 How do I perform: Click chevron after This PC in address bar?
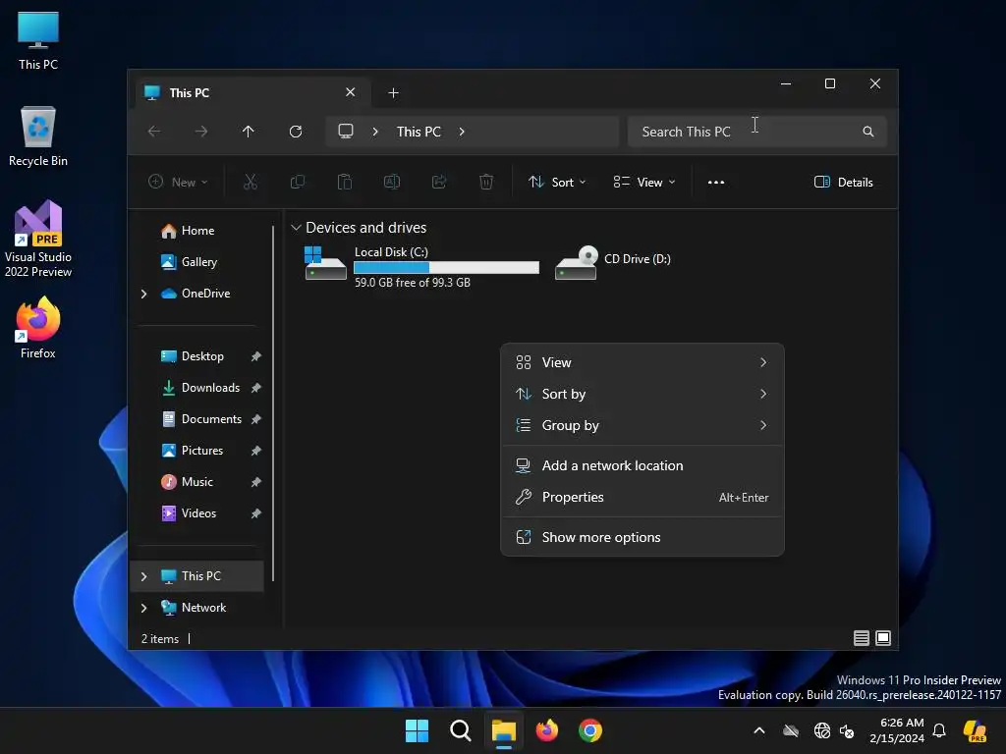[462, 132]
